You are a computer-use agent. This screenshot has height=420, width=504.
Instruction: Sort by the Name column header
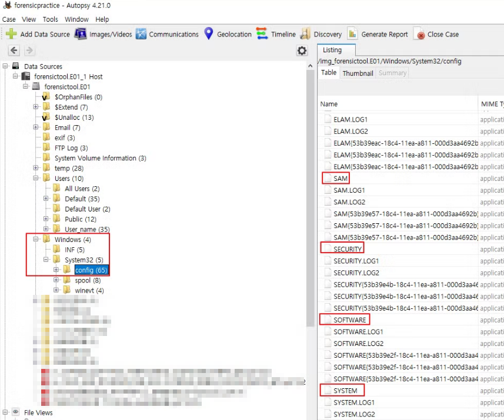coord(398,104)
